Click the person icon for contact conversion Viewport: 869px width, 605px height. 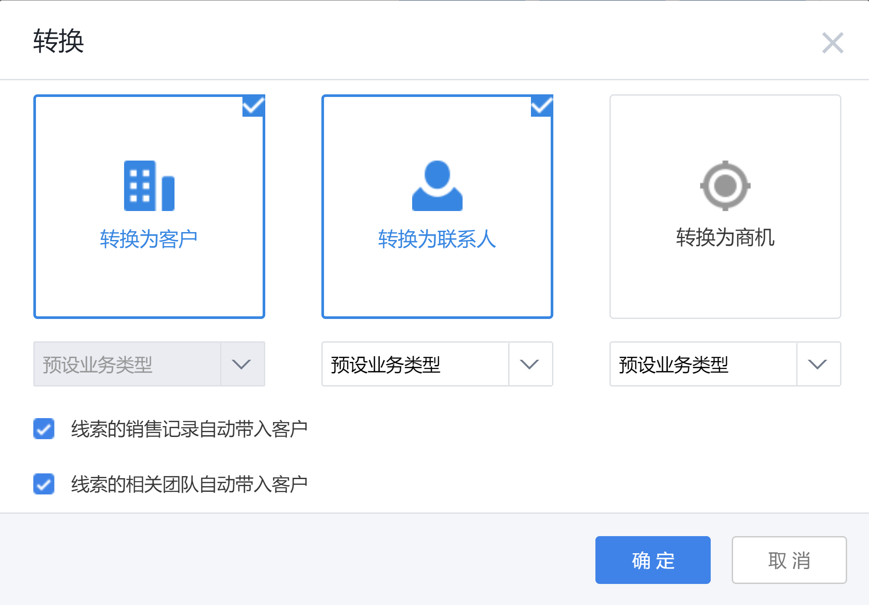[x=437, y=186]
